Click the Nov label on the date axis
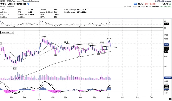The height and width of the screenshot is (101, 172). pos(12,97)
